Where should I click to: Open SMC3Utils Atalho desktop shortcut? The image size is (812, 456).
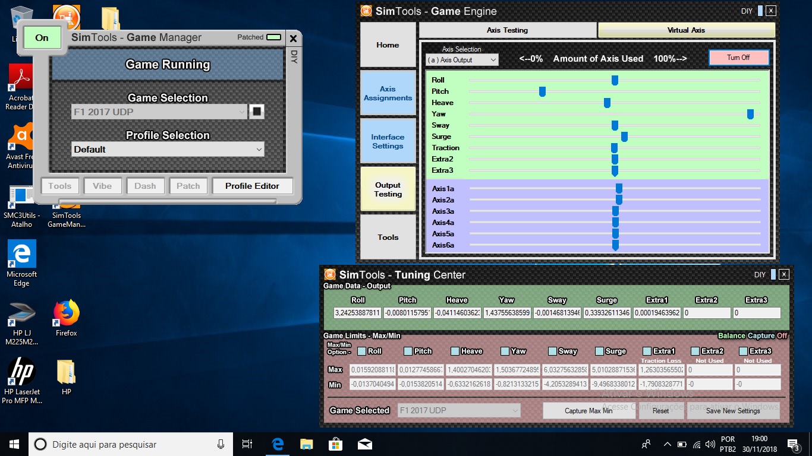pyautogui.click(x=21, y=205)
